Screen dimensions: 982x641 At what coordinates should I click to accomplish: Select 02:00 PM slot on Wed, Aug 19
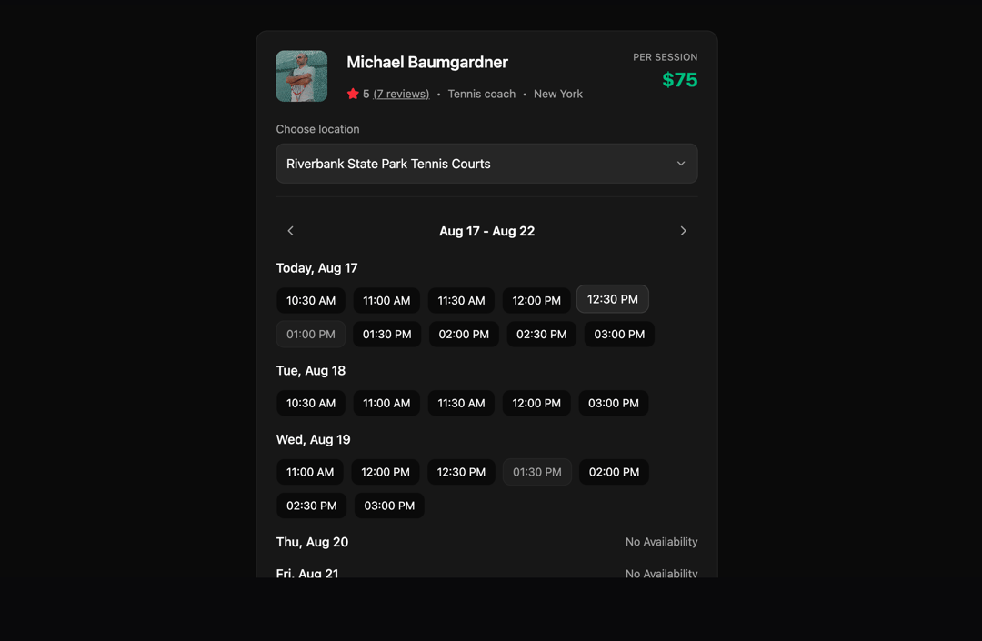click(615, 472)
